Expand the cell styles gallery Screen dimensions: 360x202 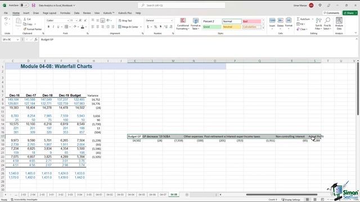click(x=263, y=28)
